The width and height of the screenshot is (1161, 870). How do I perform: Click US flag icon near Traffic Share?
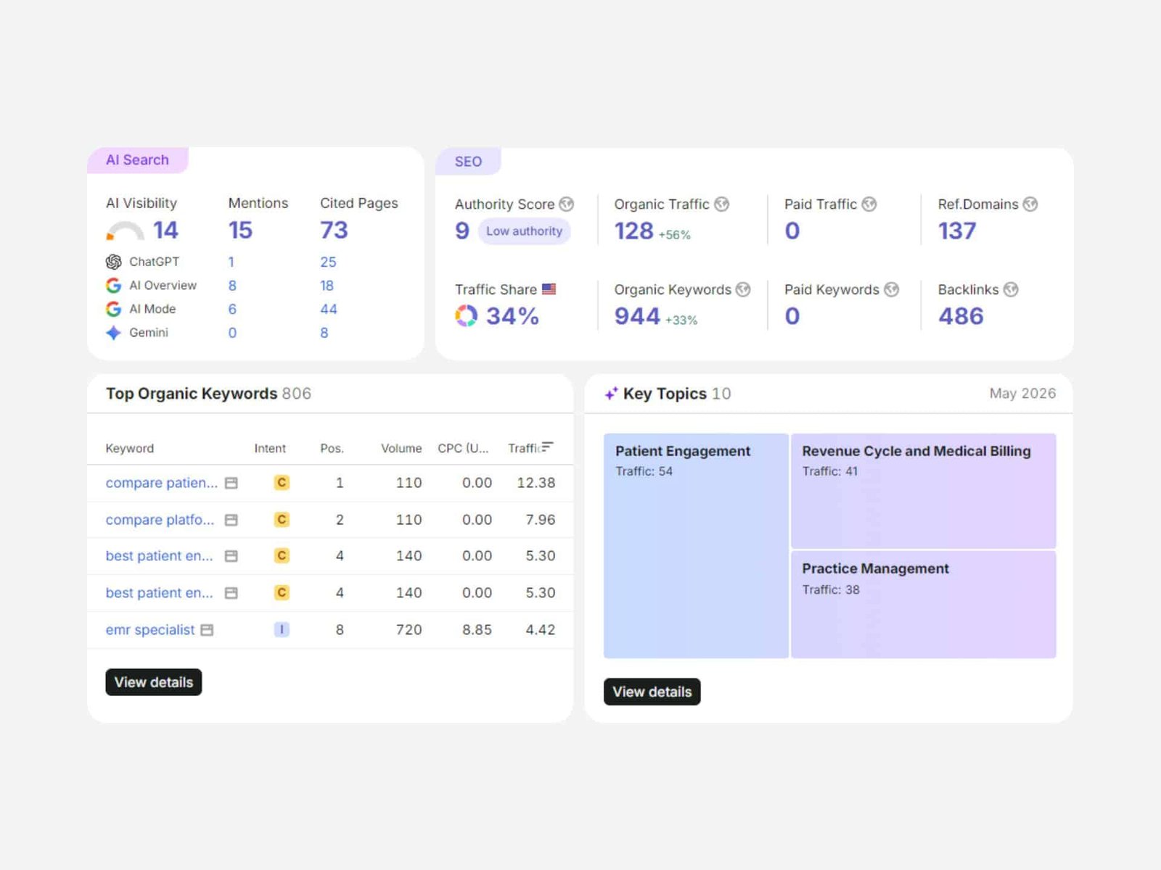click(549, 289)
